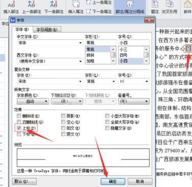
Task: Click font style list scrollbar
Action: point(113,55)
